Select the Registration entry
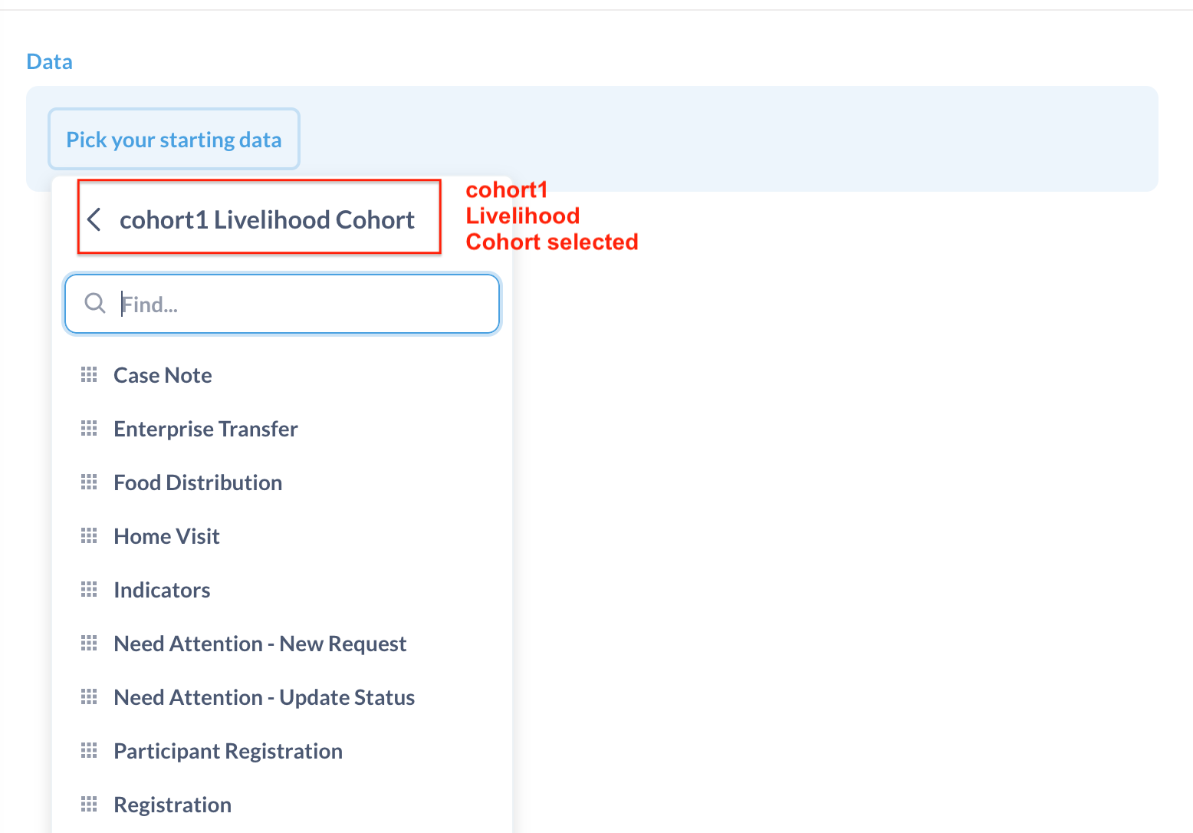The image size is (1193, 833). point(172,804)
